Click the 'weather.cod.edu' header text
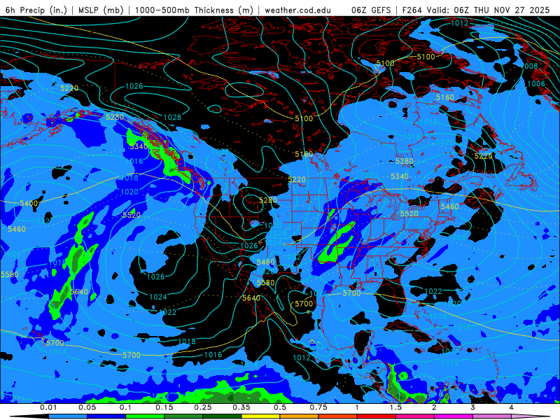Screen dimensions: 560x420 point(297,10)
